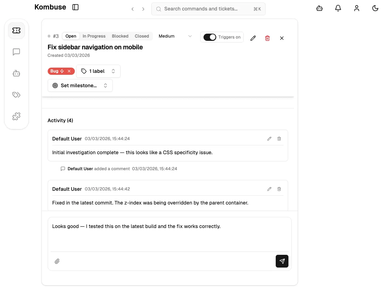Expand the Medium priority dropdown

click(x=175, y=36)
